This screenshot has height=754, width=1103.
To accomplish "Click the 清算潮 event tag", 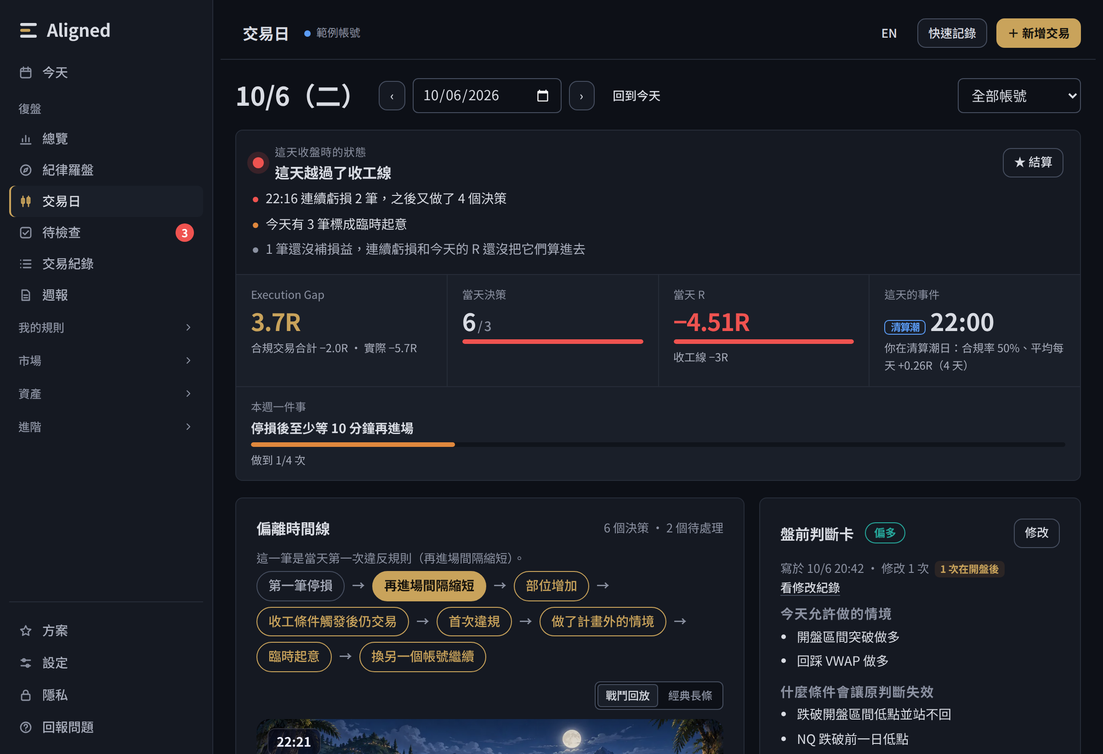I will tap(904, 327).
